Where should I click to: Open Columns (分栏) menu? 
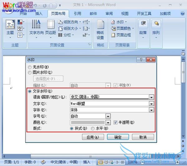(x=66, y=35)
